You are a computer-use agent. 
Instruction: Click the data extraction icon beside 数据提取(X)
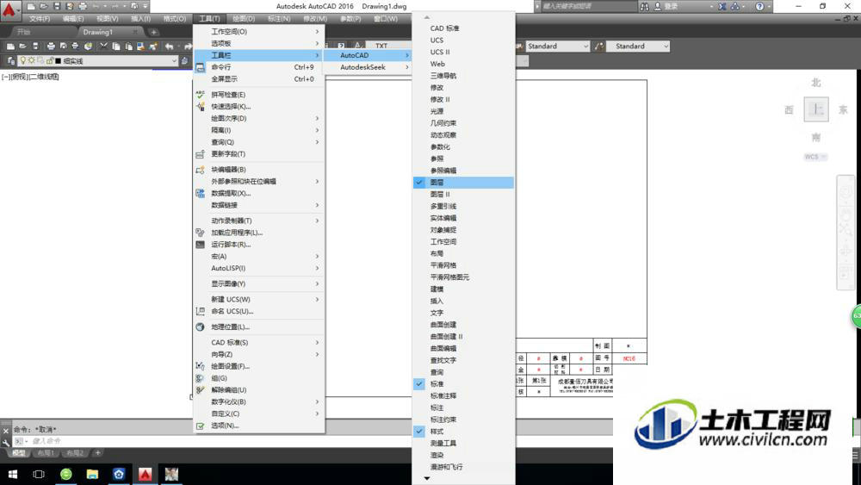coord(201,193)
